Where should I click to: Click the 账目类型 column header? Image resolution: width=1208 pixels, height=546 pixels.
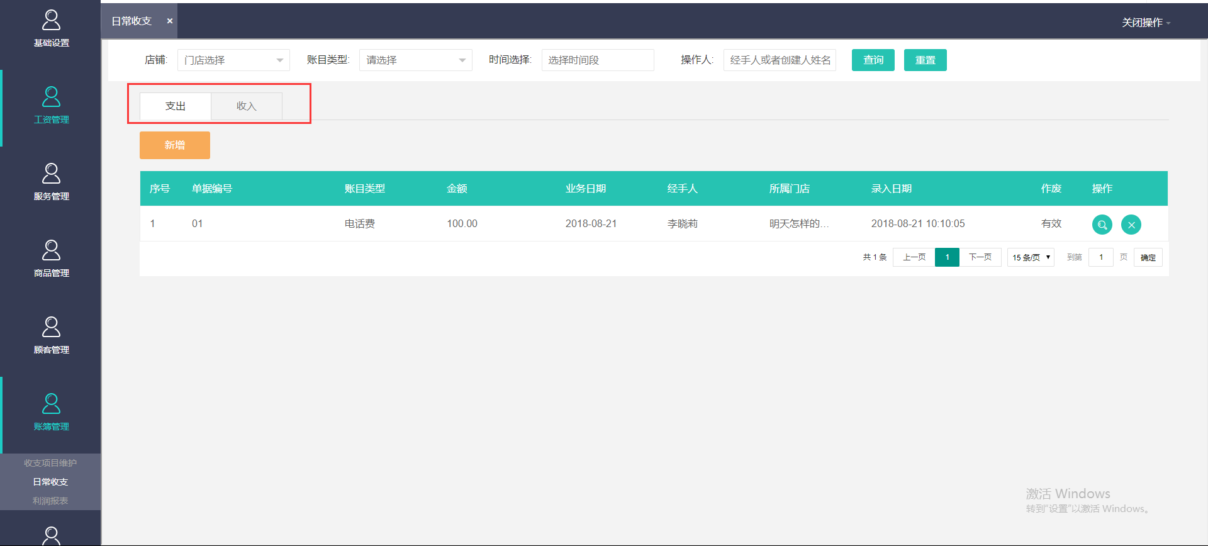coord(365,189)
